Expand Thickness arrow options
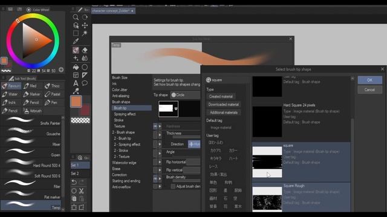The width and height of the screenshot is (387, 217). (160, 135)
